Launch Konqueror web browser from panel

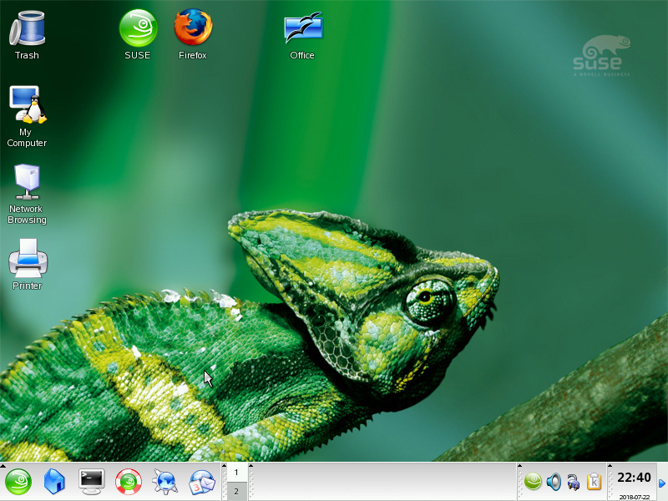[x=165, y=482]
